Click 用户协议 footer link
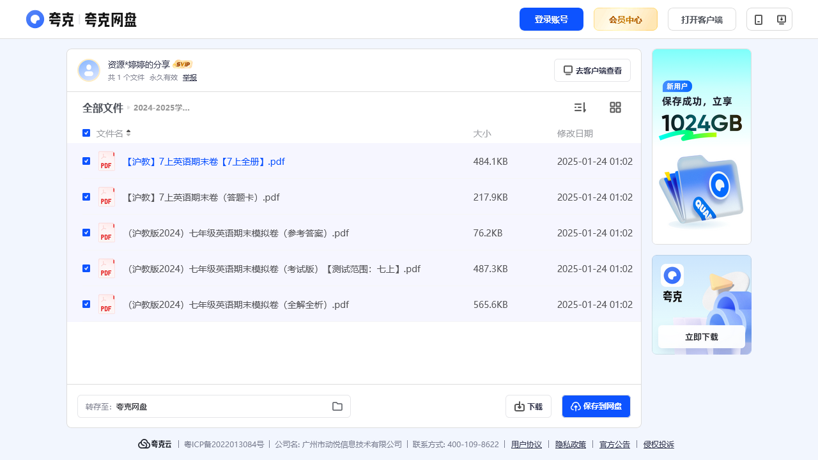This screenshot has width=818, height=460. [x=527, y=445]
